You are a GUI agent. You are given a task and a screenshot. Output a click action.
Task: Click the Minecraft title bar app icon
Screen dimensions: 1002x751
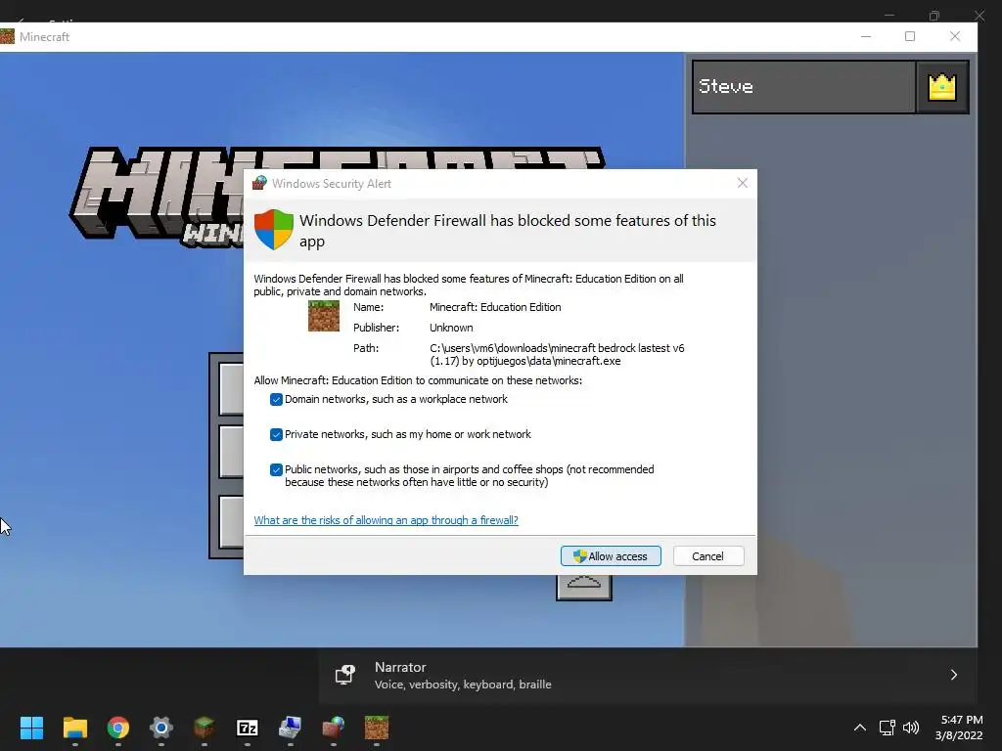[7, 36]
